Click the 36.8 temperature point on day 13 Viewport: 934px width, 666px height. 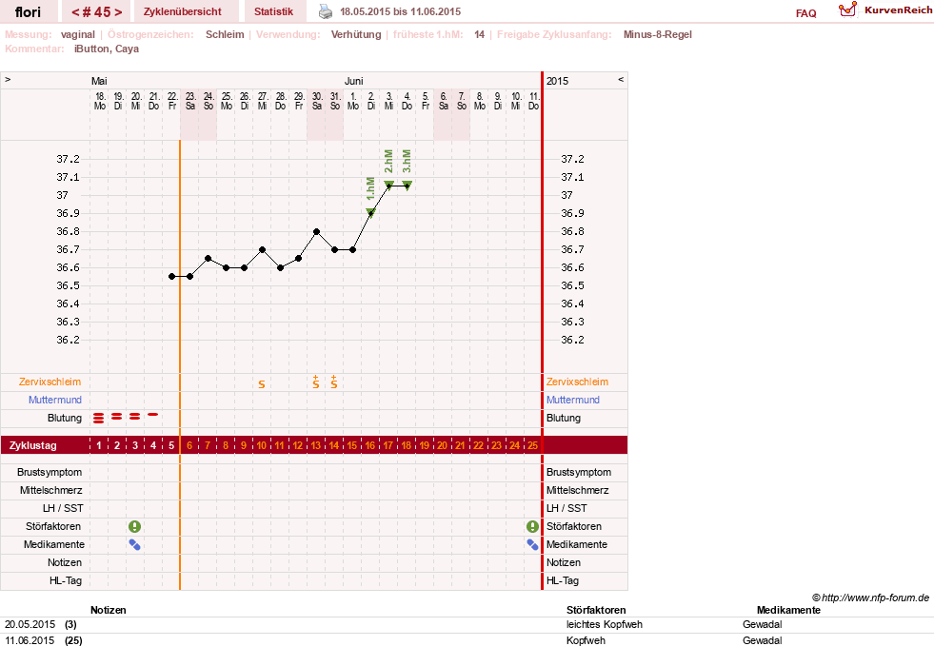[x=316, y=231]
